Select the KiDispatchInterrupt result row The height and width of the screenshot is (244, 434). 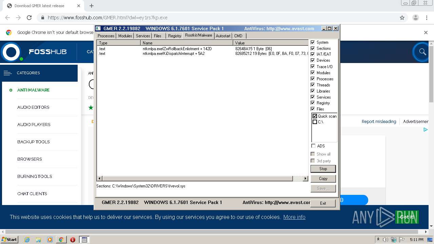coord(203,54)
